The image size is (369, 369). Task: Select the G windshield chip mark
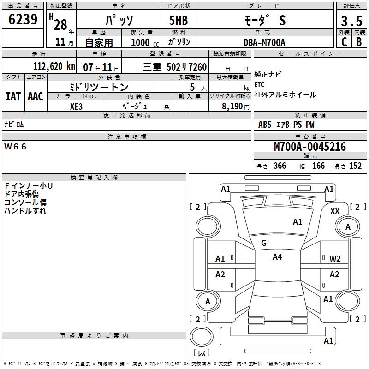coord(264,243)
